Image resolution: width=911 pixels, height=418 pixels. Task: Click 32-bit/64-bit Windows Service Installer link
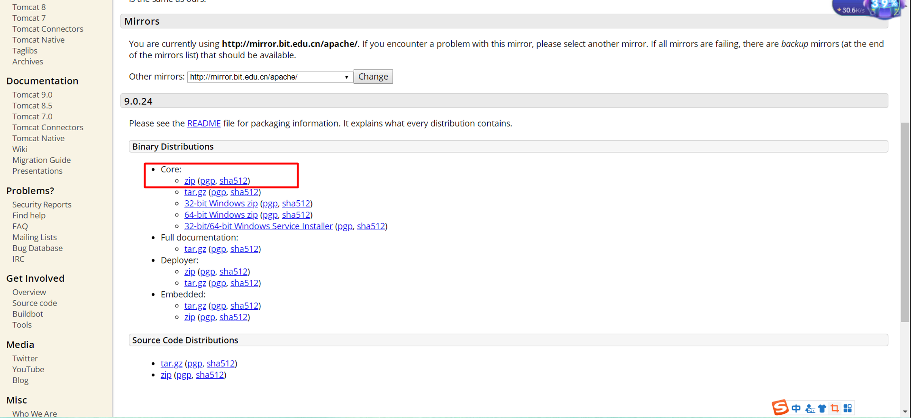[258, 226]
